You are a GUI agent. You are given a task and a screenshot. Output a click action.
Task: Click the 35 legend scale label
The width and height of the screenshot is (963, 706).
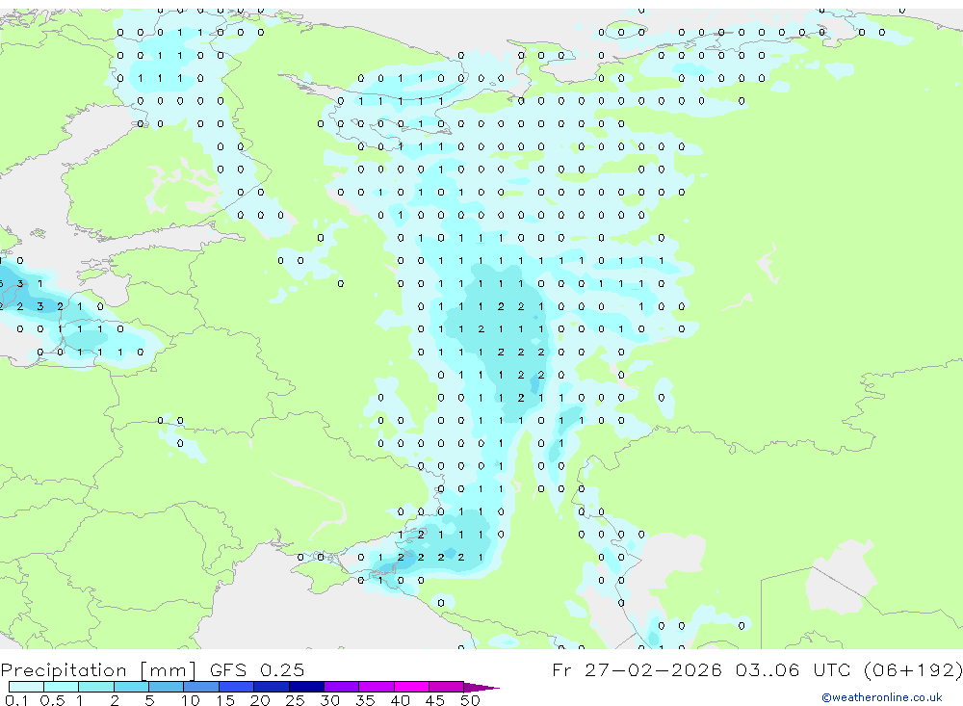[365, 700]
